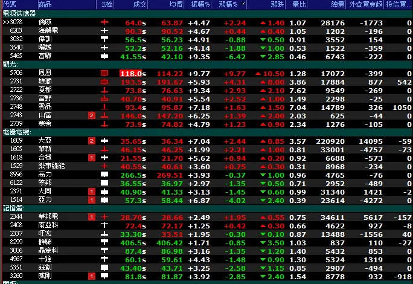Click the white candlestick icon for 鈺創 5351

click(x=104, y=268)
